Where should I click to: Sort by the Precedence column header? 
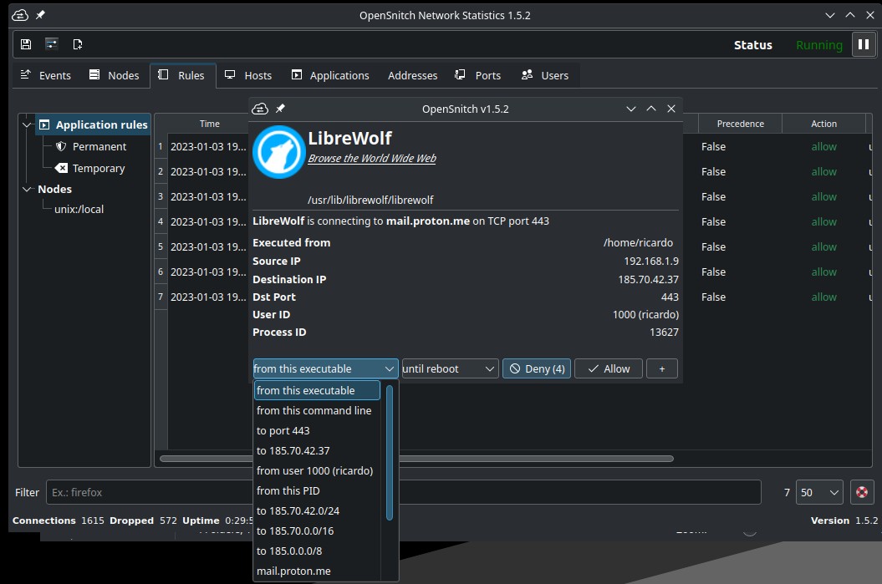[740, 124]
